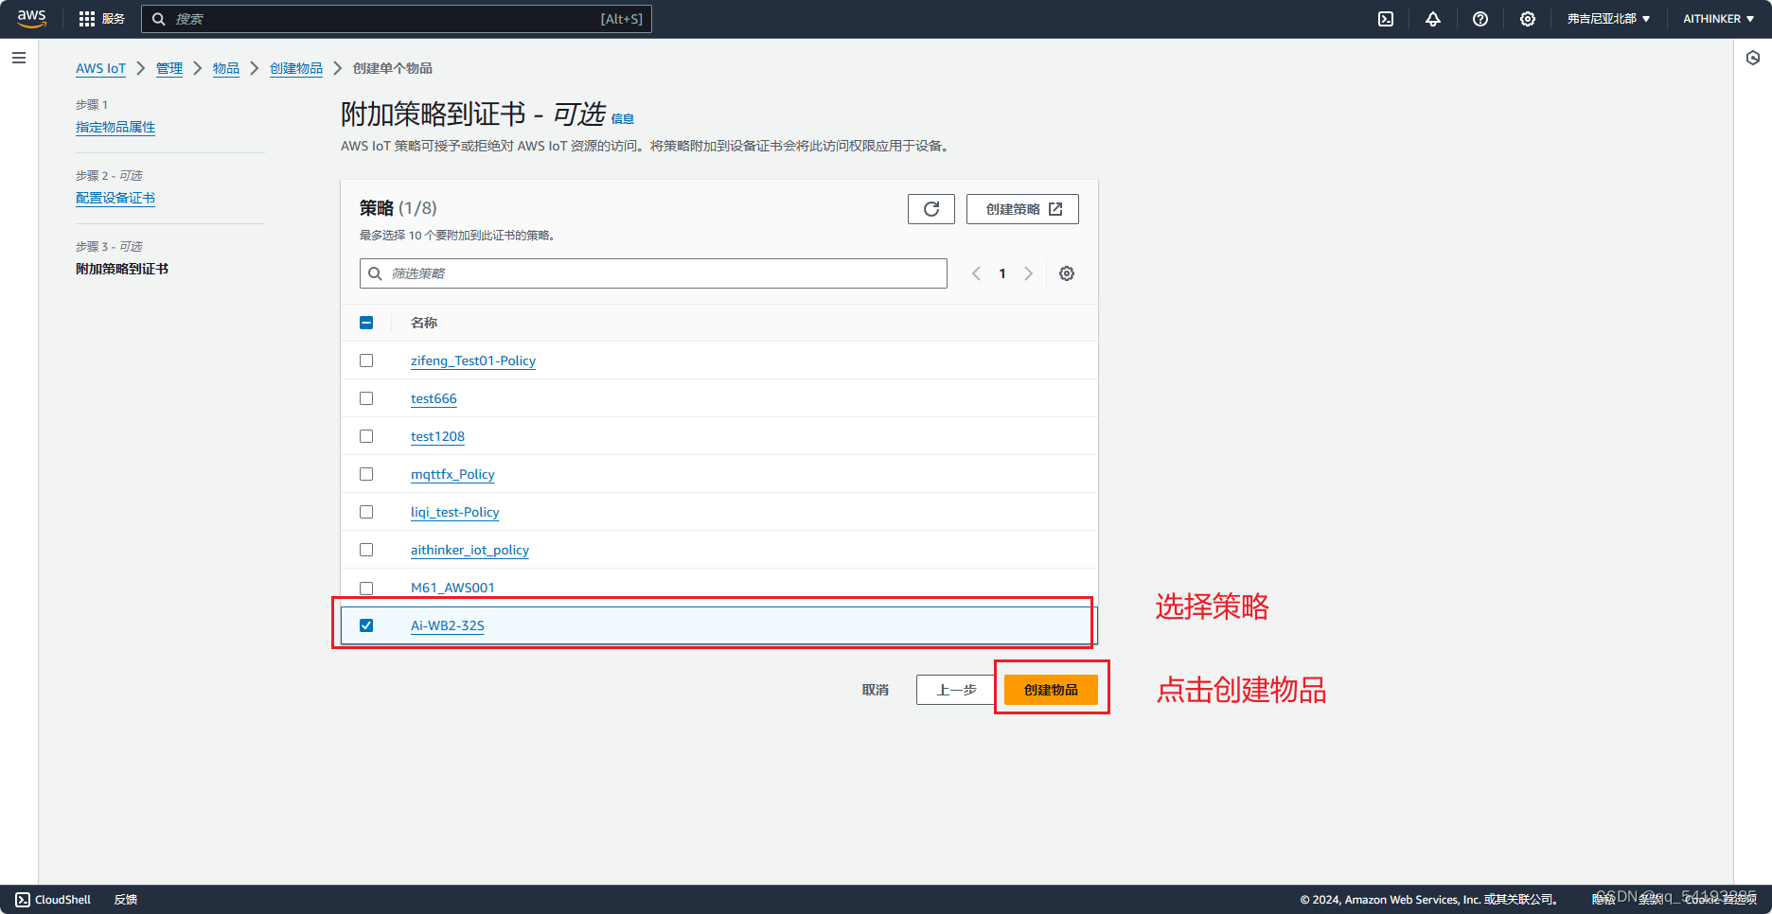Image resolution: width=1772 pixels, height=914 pixels.
Task: Click the 创建单个物品 breadcrumb text
Action: click(393, 68)
